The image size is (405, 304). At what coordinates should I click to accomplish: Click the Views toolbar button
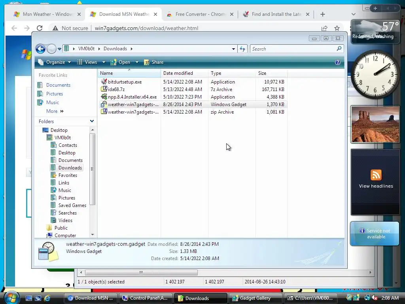[x=87, y=62]
